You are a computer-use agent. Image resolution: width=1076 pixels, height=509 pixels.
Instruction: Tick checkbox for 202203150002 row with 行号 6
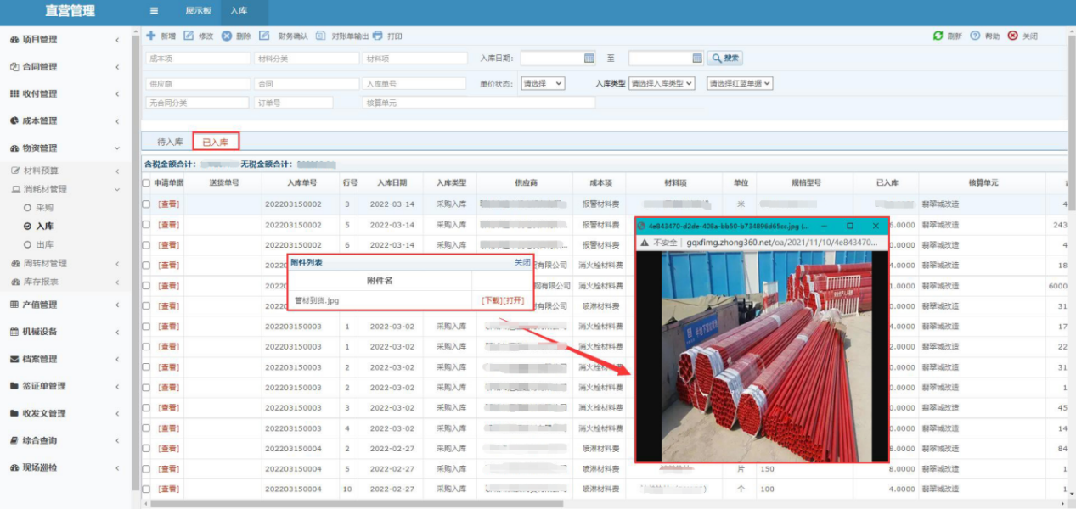coord(146,245)
